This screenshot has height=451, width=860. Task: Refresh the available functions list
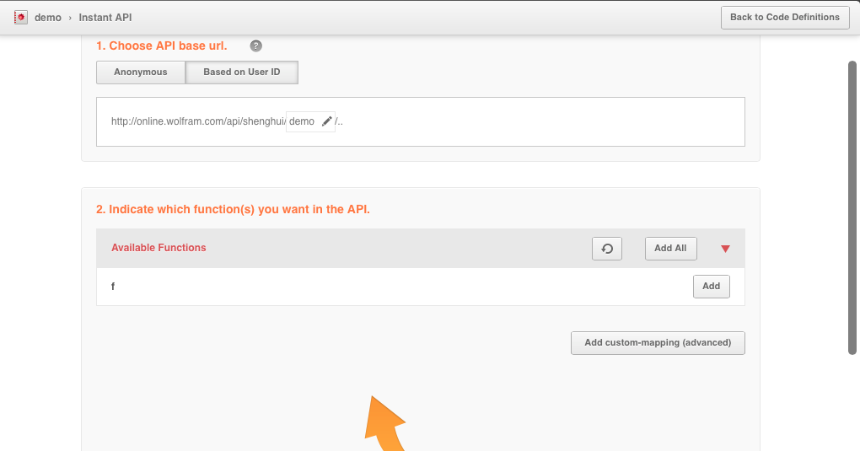606,249
